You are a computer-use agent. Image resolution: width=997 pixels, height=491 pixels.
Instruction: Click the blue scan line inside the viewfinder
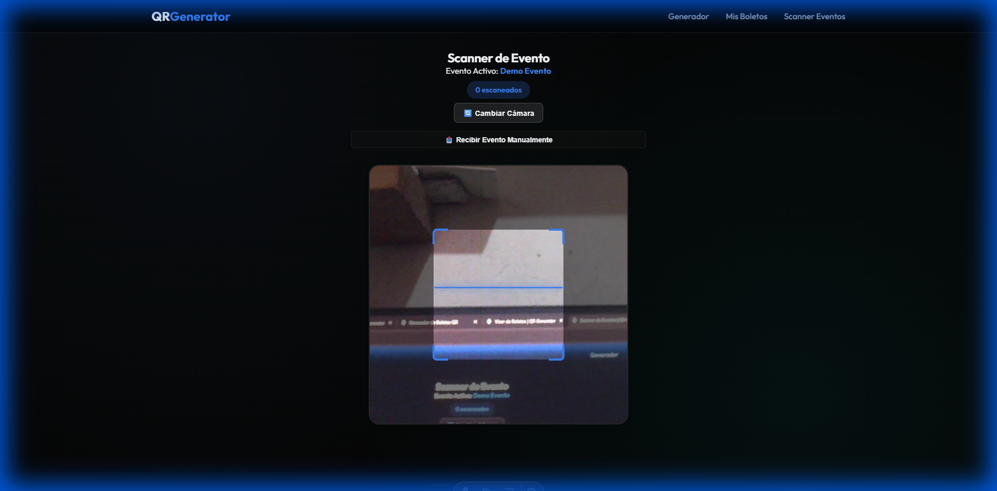[x=498, y=287]
